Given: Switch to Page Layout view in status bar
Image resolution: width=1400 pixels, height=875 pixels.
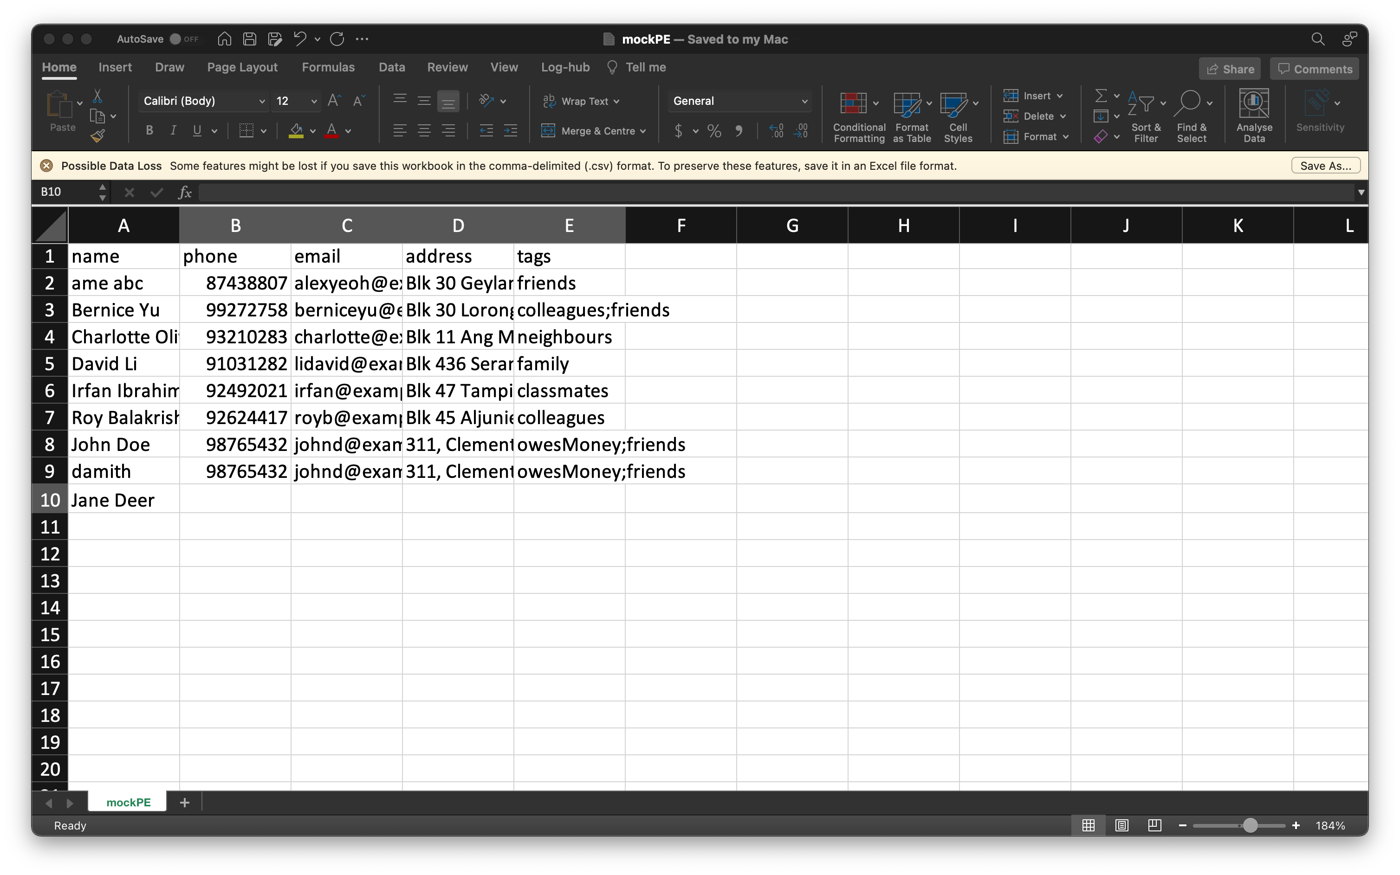Looking at the screenshot, I should (1121, 825).
